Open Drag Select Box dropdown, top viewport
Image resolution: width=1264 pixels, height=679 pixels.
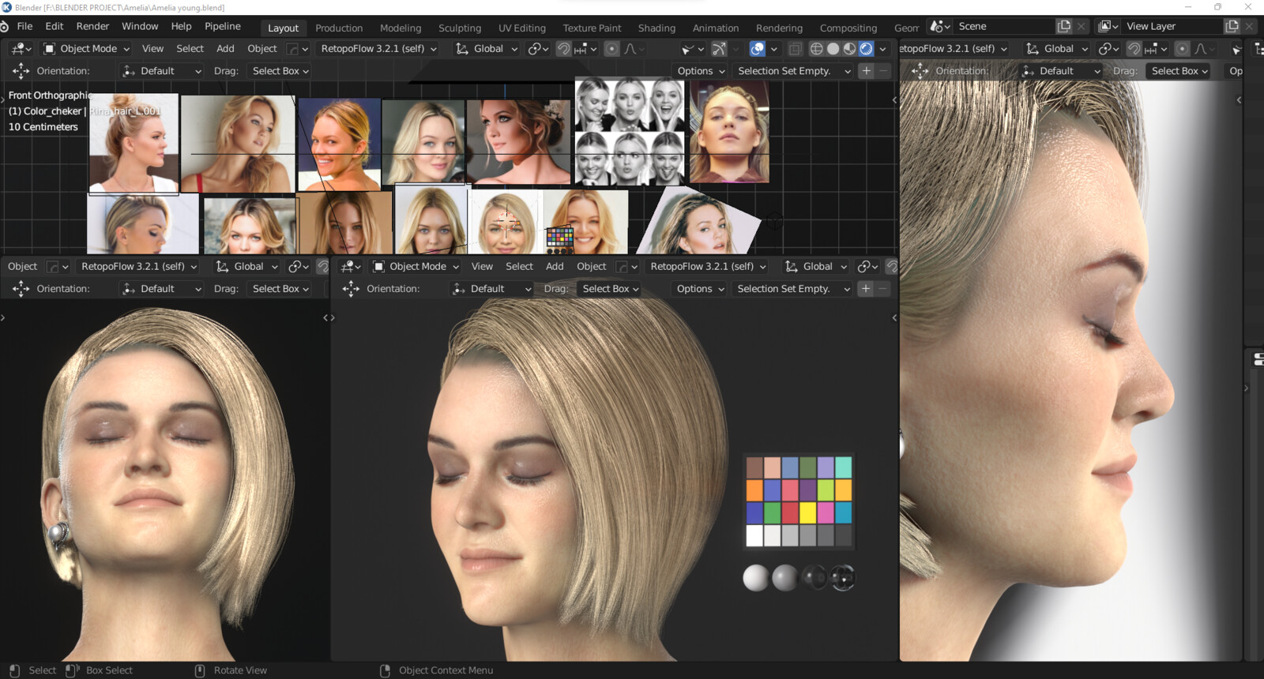click(280, 70)
